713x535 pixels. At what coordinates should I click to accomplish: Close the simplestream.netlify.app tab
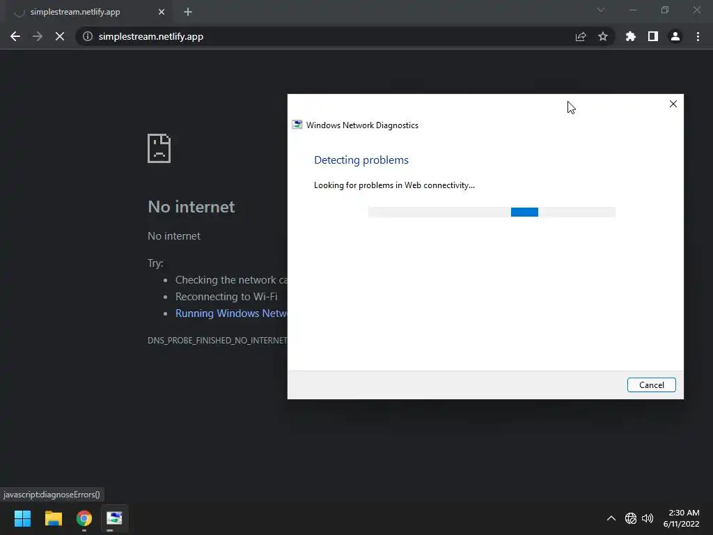[162, 12]
